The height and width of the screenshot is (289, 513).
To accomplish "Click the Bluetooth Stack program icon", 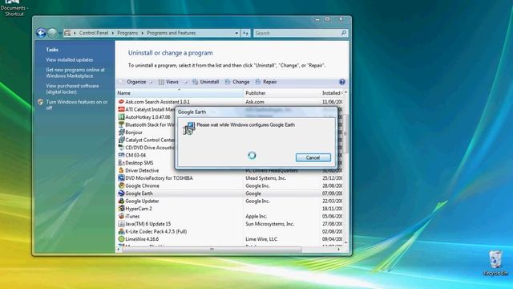I will click(x=121, y=124).
